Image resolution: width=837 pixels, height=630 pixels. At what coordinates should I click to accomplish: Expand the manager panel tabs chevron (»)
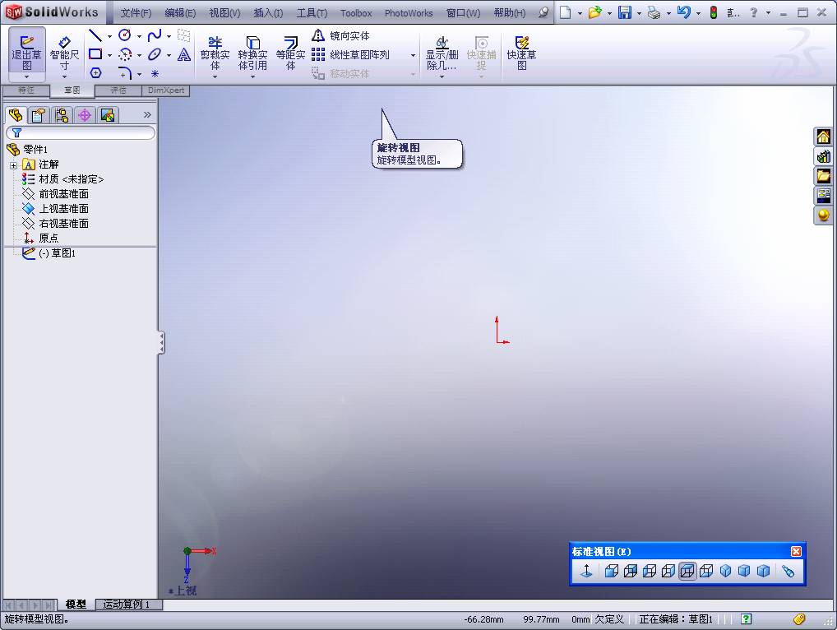(147, 114)
